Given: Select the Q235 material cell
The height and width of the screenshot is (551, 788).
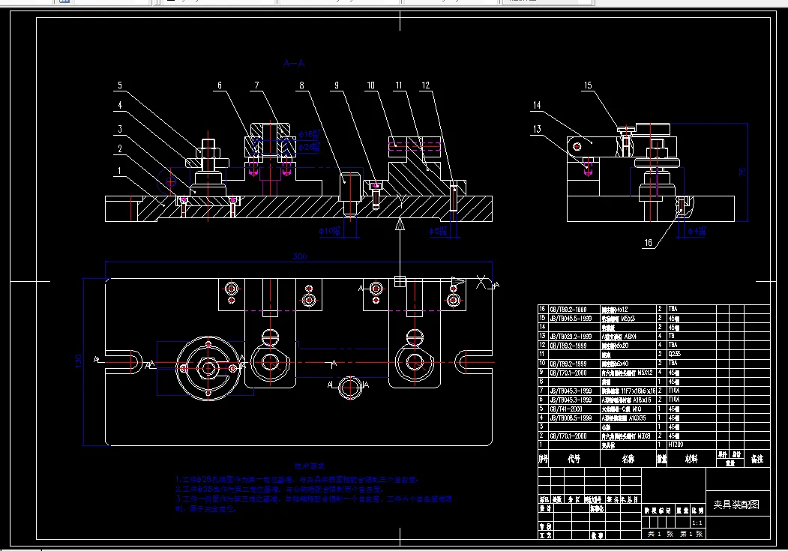Looking at the screenshot, I should pyautogui.click(x=675, y=354).
